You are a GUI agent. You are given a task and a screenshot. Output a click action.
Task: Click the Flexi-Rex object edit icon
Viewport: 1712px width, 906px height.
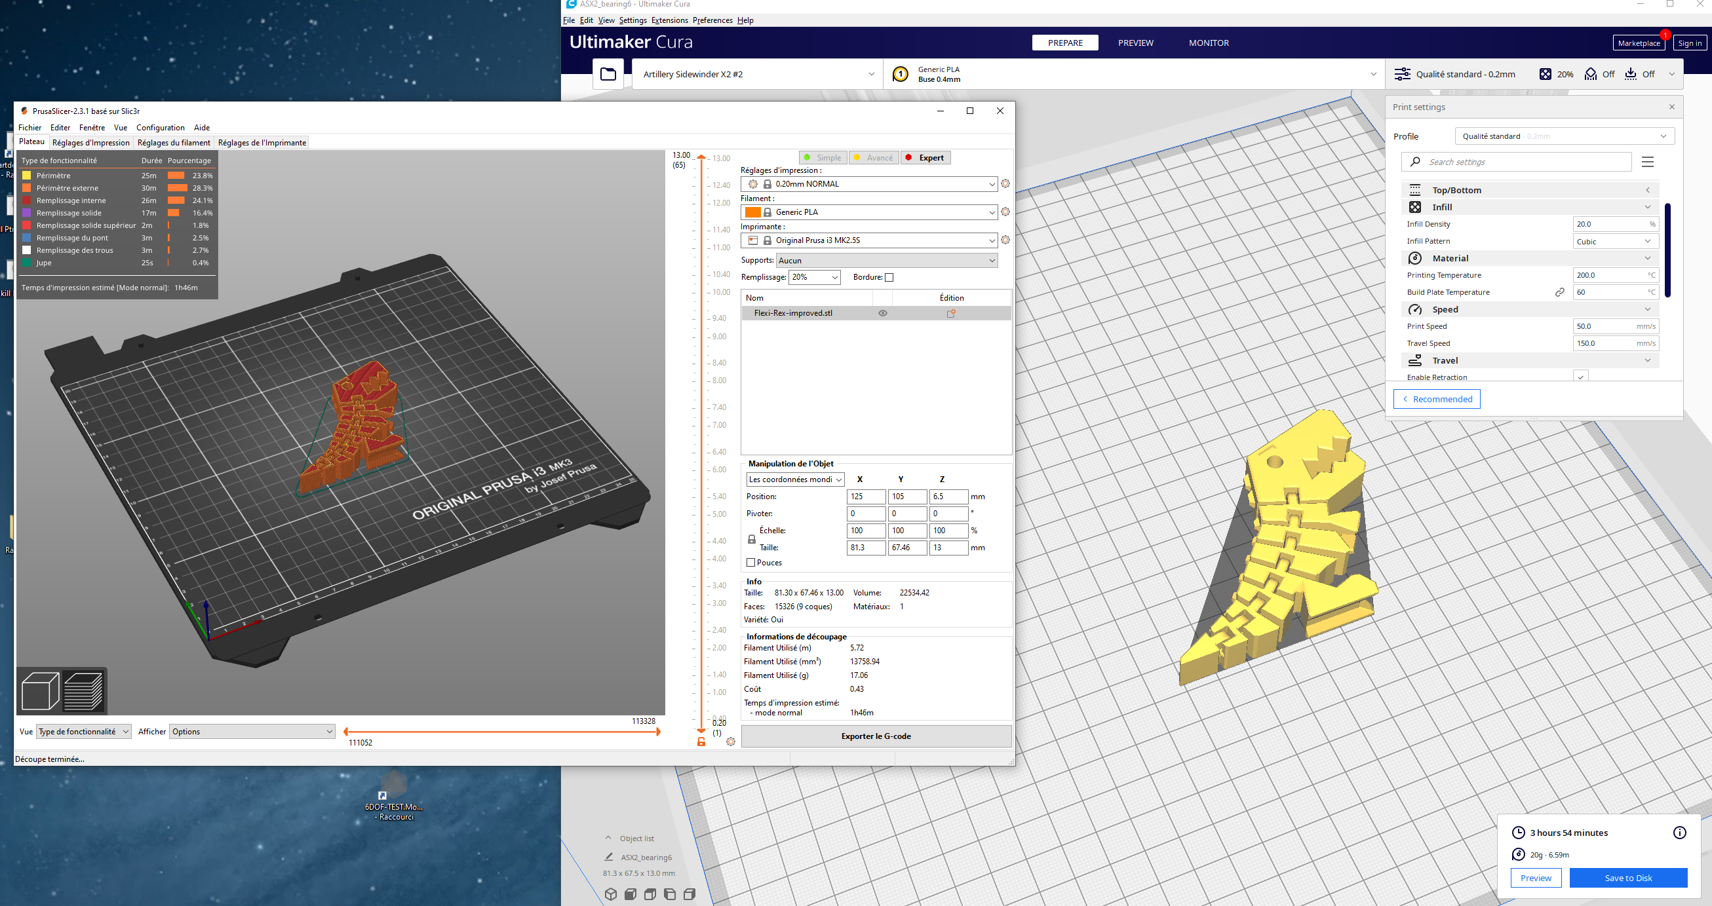tap(951, 314)
